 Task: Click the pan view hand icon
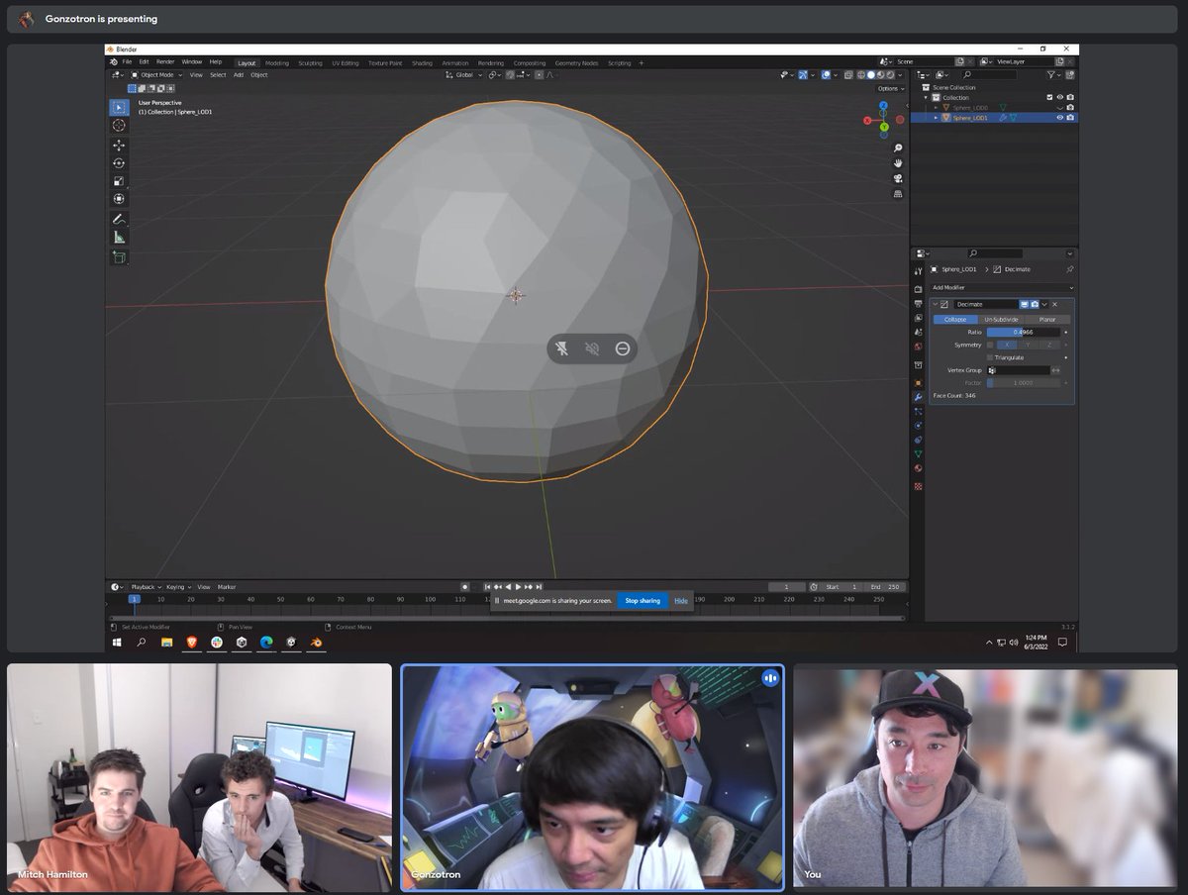coord(898,163)
